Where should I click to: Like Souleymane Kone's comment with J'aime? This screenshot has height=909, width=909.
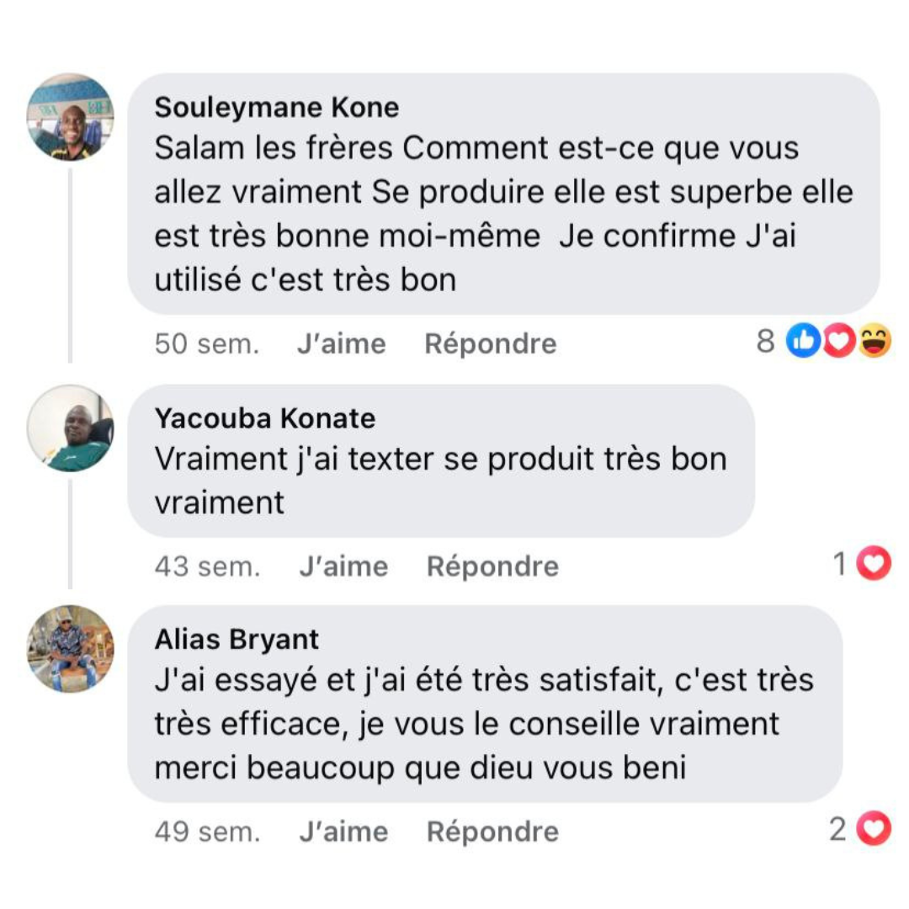(x=341, y=344)
